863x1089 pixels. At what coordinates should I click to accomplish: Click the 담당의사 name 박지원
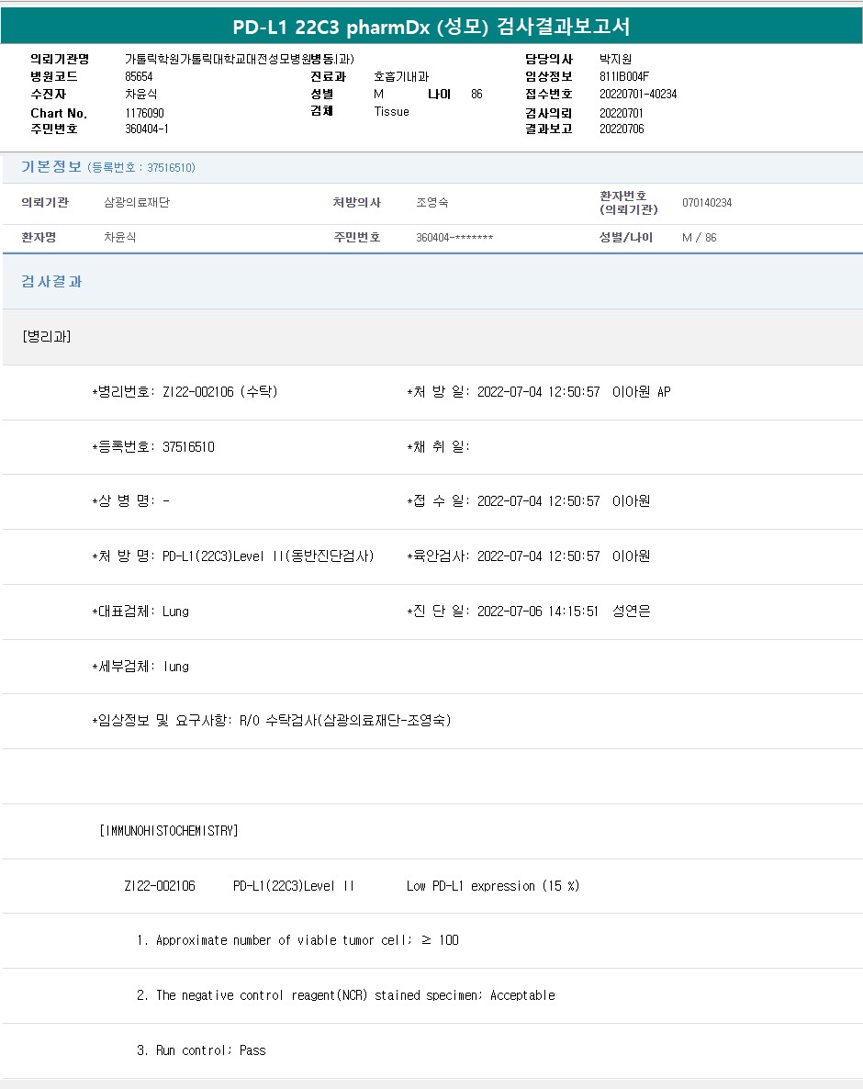(x=615, y=59)
